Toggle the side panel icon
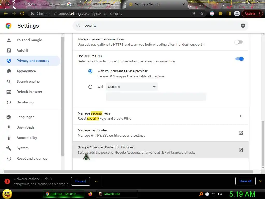This screenshot has height=199, width=265. 229,13
